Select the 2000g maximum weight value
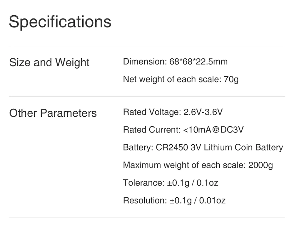294x233 pixels. (x=260, y=165)
